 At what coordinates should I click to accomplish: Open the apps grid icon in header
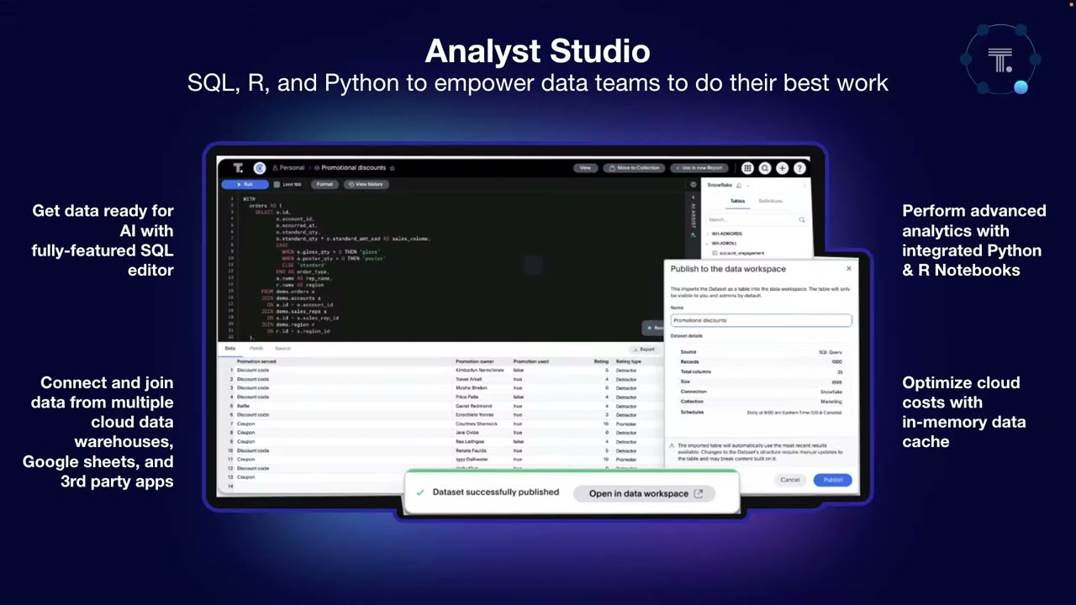tap(747, 168)
